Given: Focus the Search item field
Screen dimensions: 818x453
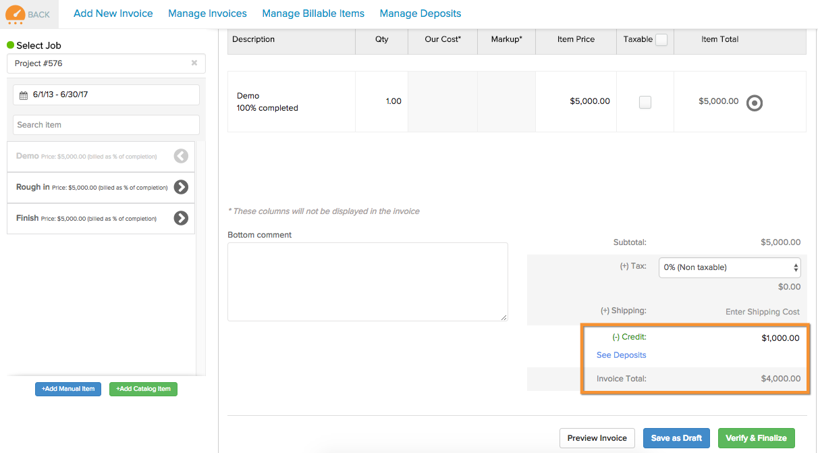Looking at the screenshot, I should pos(106,125).
